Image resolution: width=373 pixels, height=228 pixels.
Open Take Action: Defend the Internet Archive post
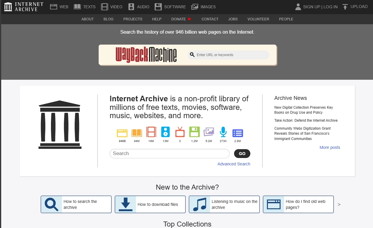pos(306,120)
